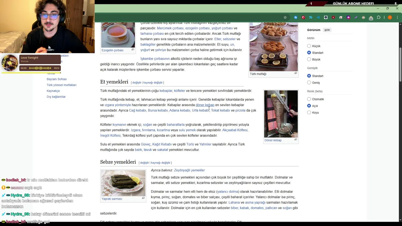Select Standart width option
The image size is (402, 226).
(309, 76)
